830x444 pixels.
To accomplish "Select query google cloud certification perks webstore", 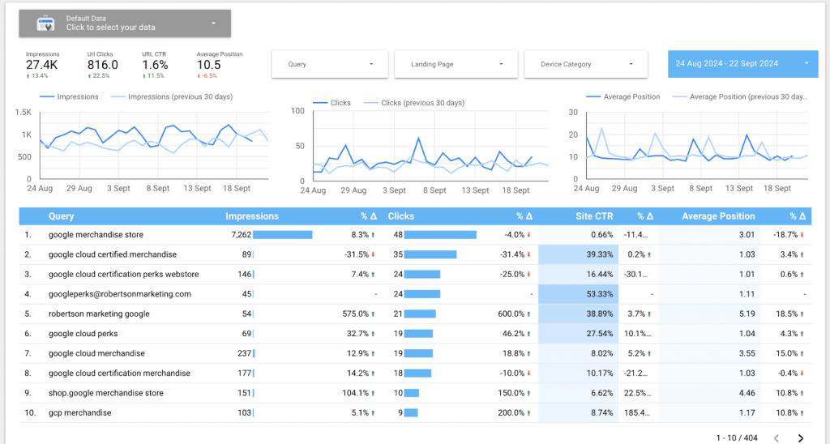I will click(123, 274).
